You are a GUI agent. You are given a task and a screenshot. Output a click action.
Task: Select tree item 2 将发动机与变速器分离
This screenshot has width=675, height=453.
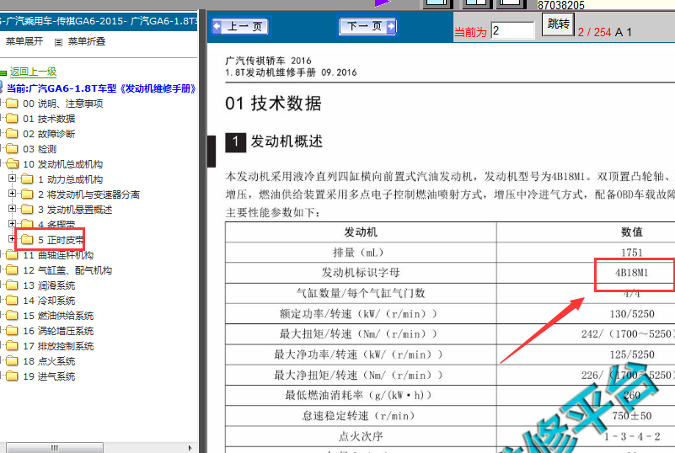(x=88, y=195)
